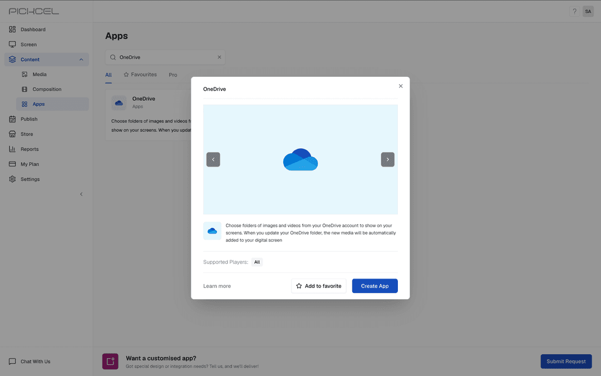601x376 pixels.
Task: Open the SA user avatar menu
Action: (588, 11)
